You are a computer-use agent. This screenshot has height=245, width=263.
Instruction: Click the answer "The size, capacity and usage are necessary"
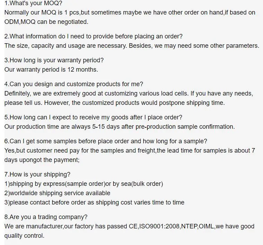[131, 46]
